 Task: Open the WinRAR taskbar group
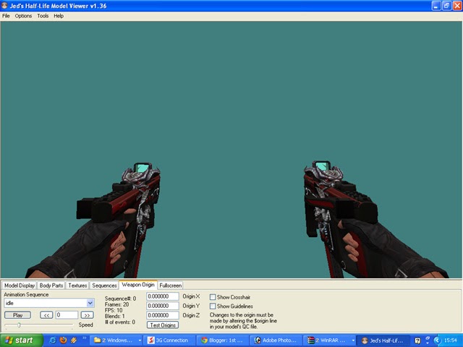(x=330, y=340)
